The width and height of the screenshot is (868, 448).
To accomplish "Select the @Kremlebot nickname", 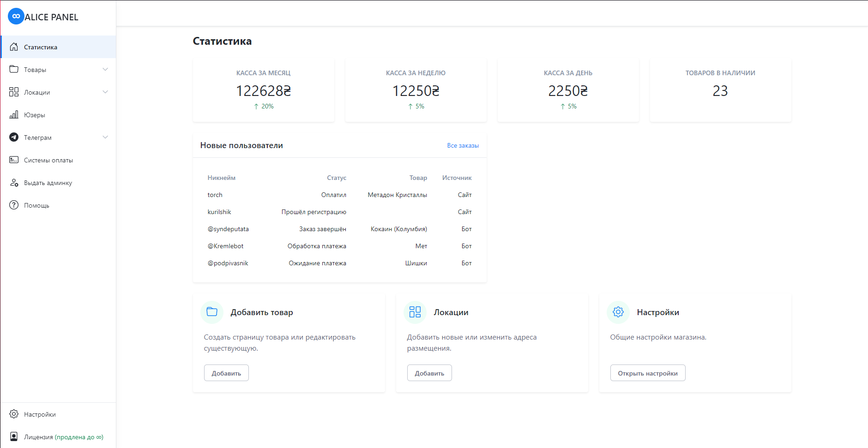I will pos(225,246).
